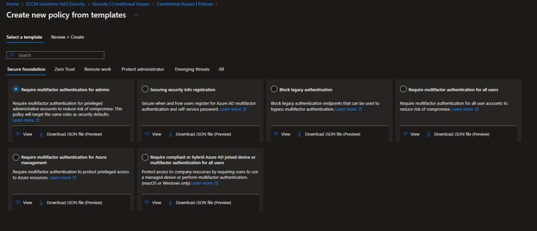Click the eye View icon under Block legacy authentication

pos(276,134)
